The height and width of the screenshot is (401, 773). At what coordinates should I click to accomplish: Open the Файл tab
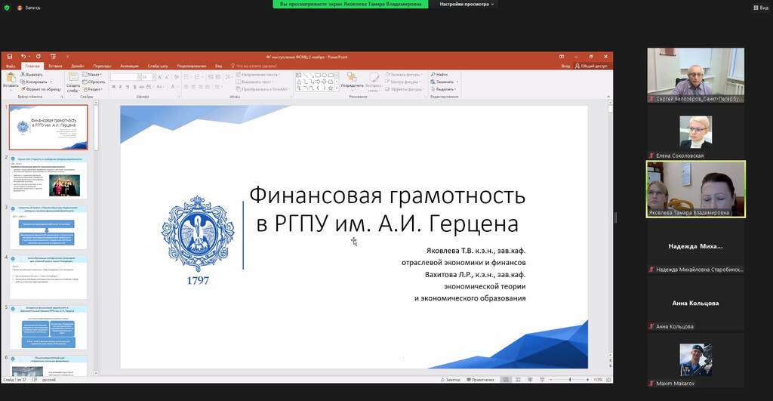11,66
